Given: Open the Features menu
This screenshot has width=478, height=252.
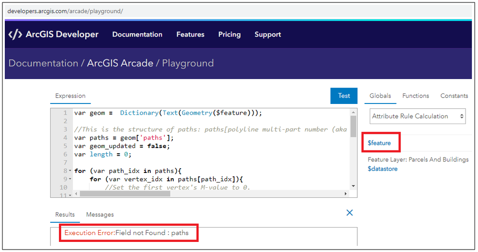Looking at the screenshot, I should pyautogui.click(x=190, y=34).
